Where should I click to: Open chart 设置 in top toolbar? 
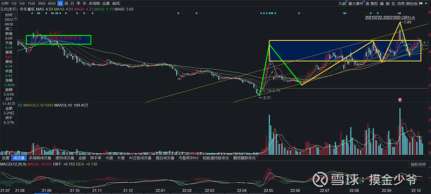[x=106, y=4]
